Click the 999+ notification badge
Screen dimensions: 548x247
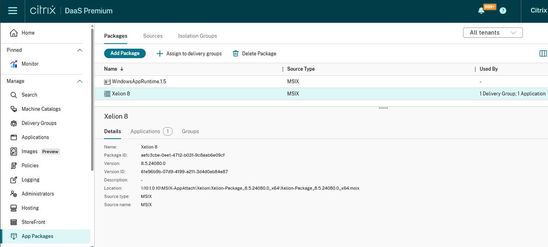point(490,7)
